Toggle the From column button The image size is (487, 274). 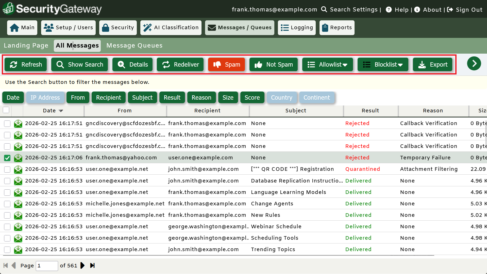coord(78,98)
